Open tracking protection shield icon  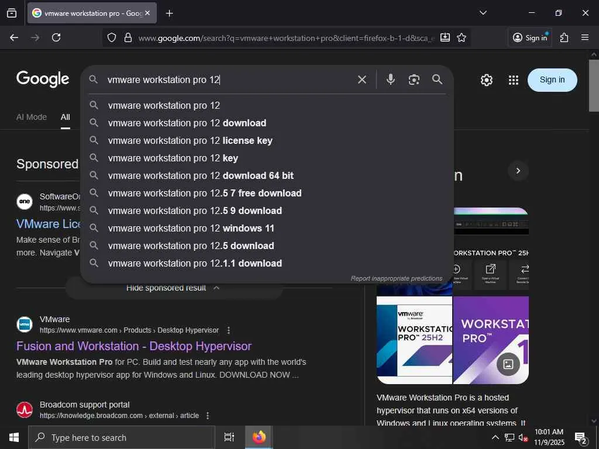112,38
